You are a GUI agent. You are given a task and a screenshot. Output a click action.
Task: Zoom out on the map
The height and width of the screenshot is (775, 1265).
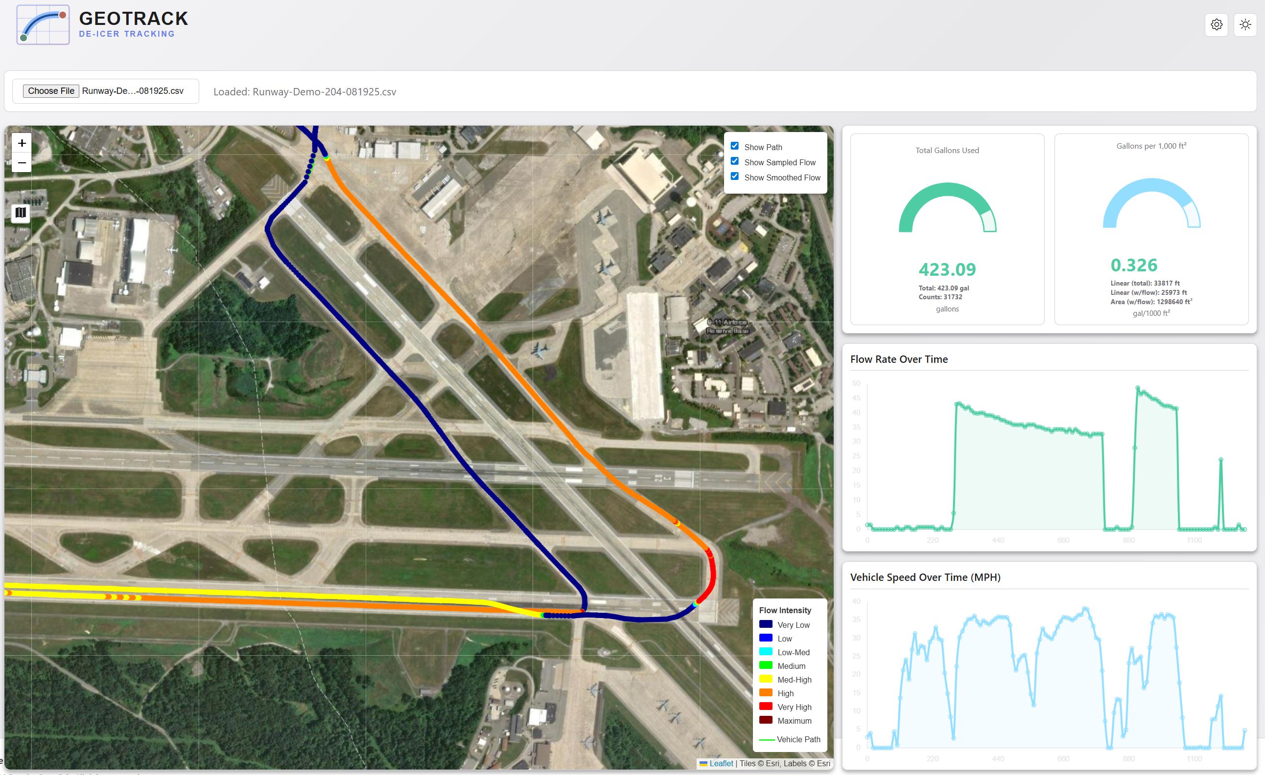point(22,163)
